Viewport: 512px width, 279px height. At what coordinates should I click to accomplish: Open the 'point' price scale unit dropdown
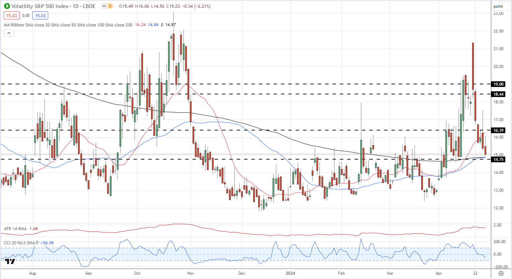498,6
